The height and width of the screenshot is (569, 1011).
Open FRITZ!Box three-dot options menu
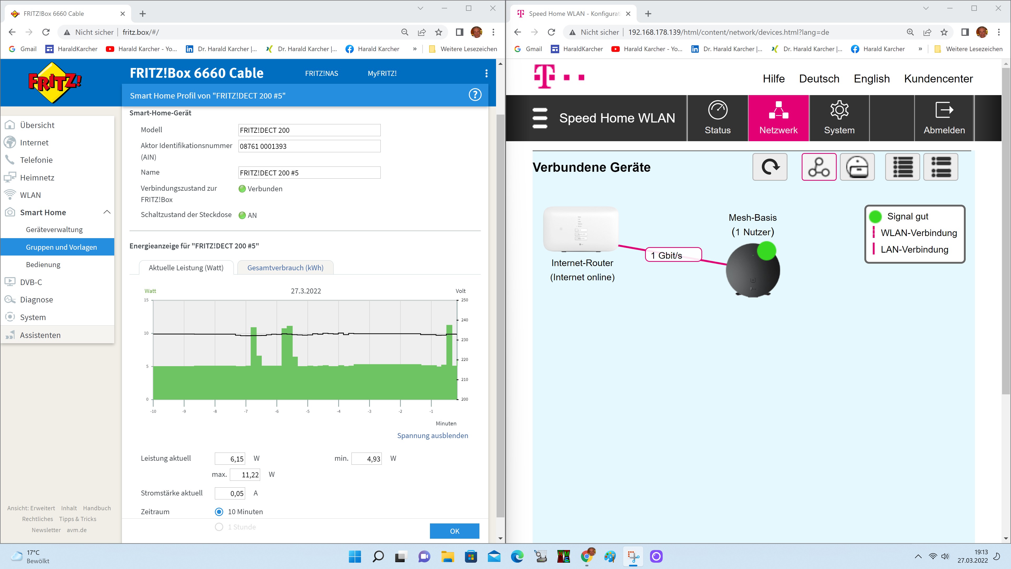(486, 73)
